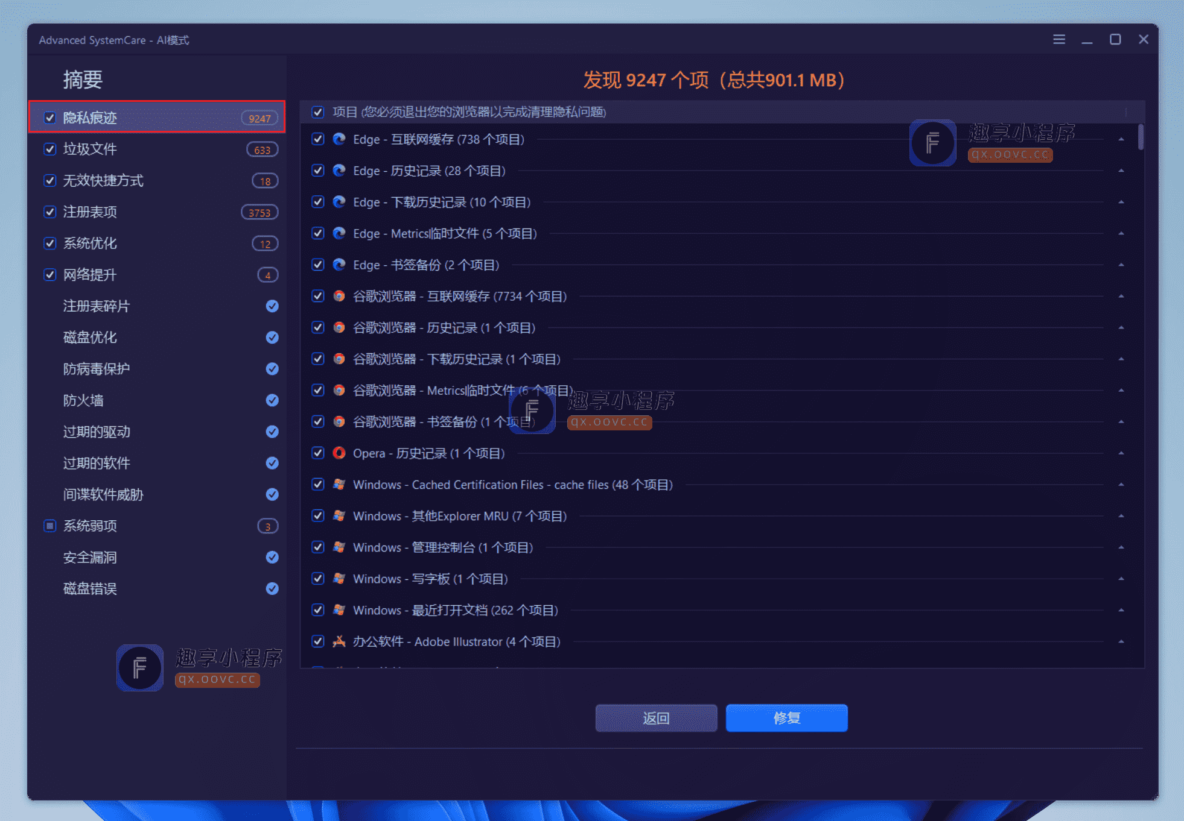Click Windows flag icon on 写字板 row

[339, 578]
